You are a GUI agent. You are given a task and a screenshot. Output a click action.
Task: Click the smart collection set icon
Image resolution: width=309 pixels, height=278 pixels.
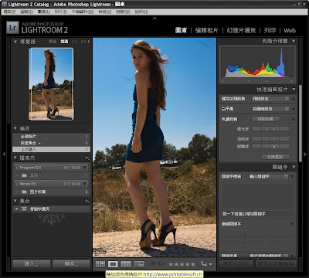point(24,208)
